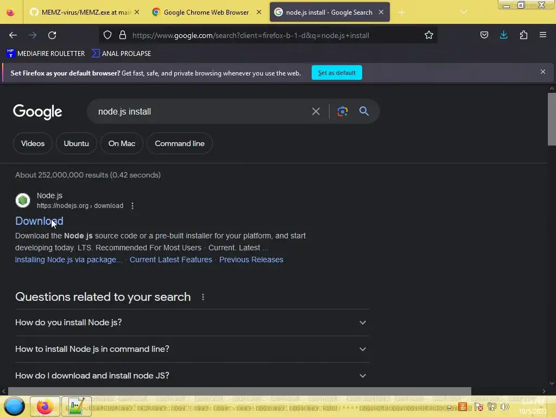The height and width of the screenshot is (417, 556).
Task: Click the Action Center flag tray icon
Action: pos(478,407)
